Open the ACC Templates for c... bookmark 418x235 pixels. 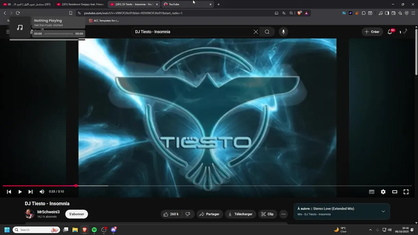point(104,21)
